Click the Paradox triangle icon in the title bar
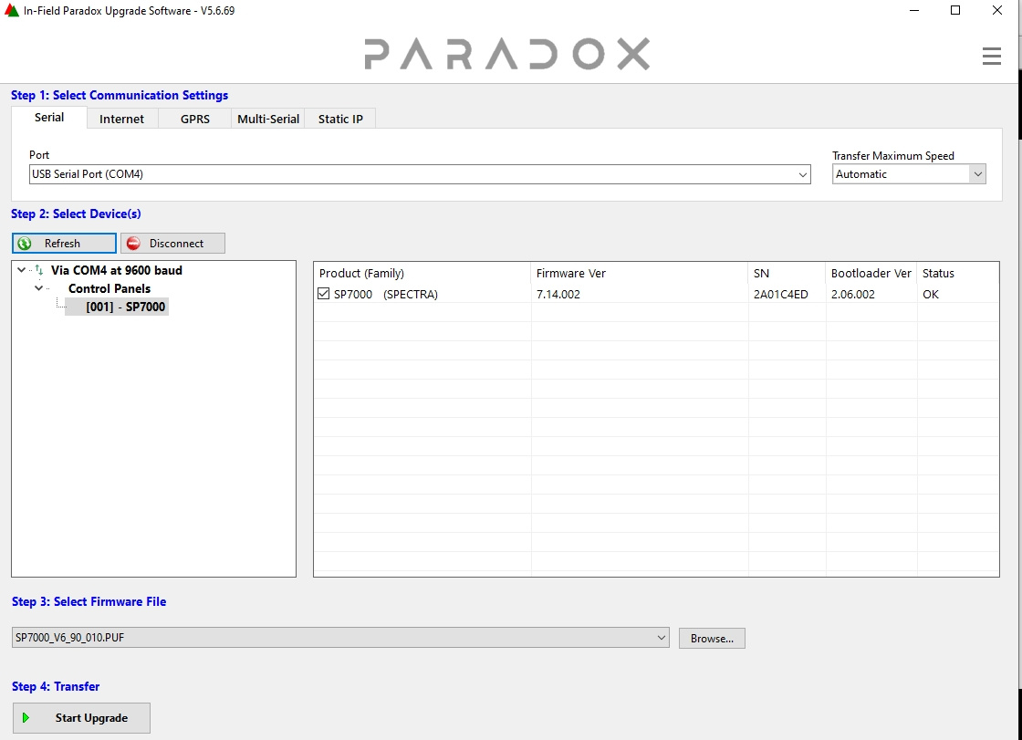Viewport: 1022px width, 740px height. point(11,10)
